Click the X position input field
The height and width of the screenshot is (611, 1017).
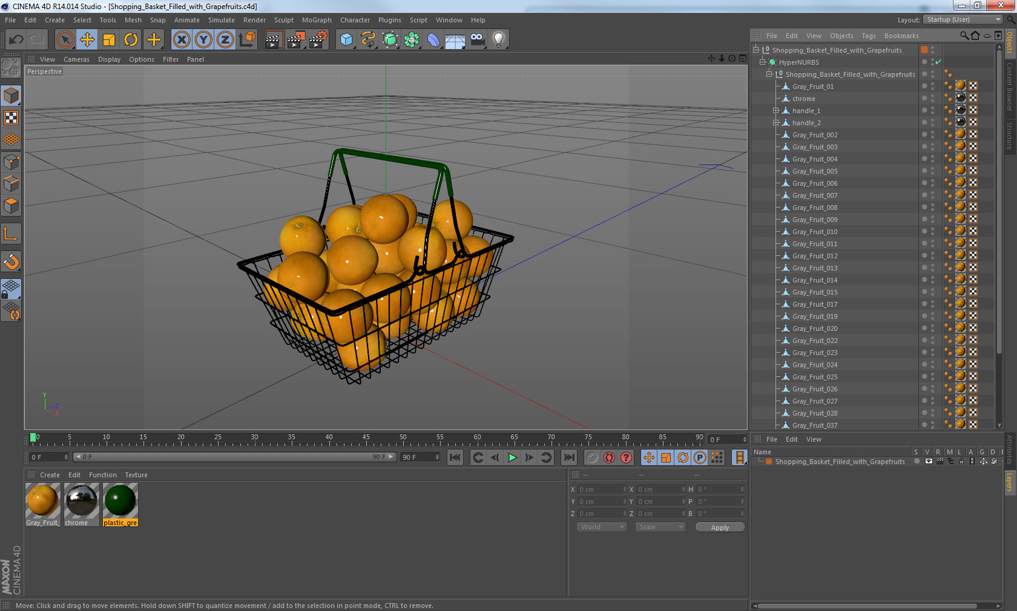pyautogui.click(x=603, y=489)
